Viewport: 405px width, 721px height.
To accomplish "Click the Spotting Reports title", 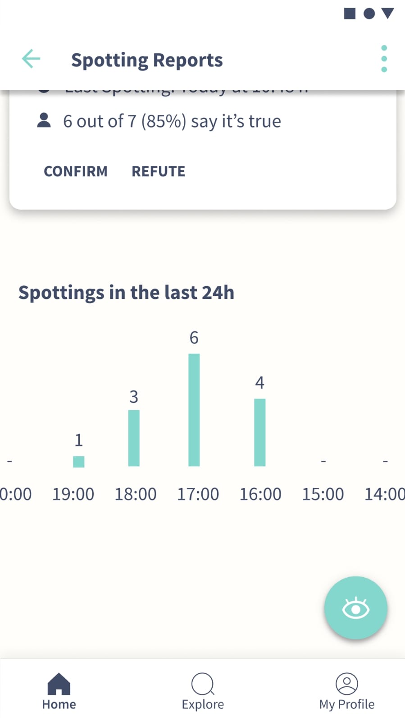I will click(x=147, y=60).
